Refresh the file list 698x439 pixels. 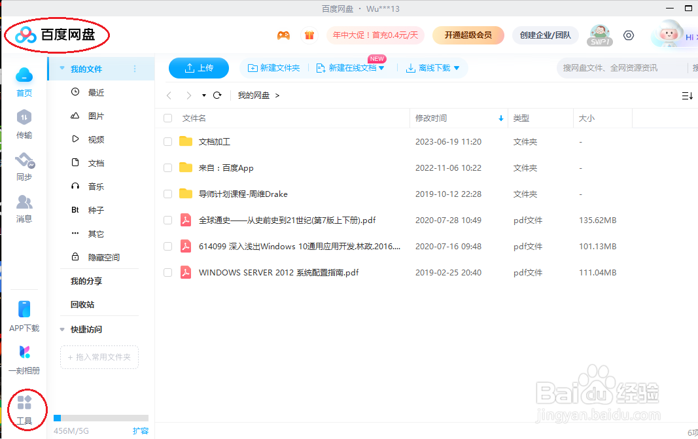pos(217,96)
